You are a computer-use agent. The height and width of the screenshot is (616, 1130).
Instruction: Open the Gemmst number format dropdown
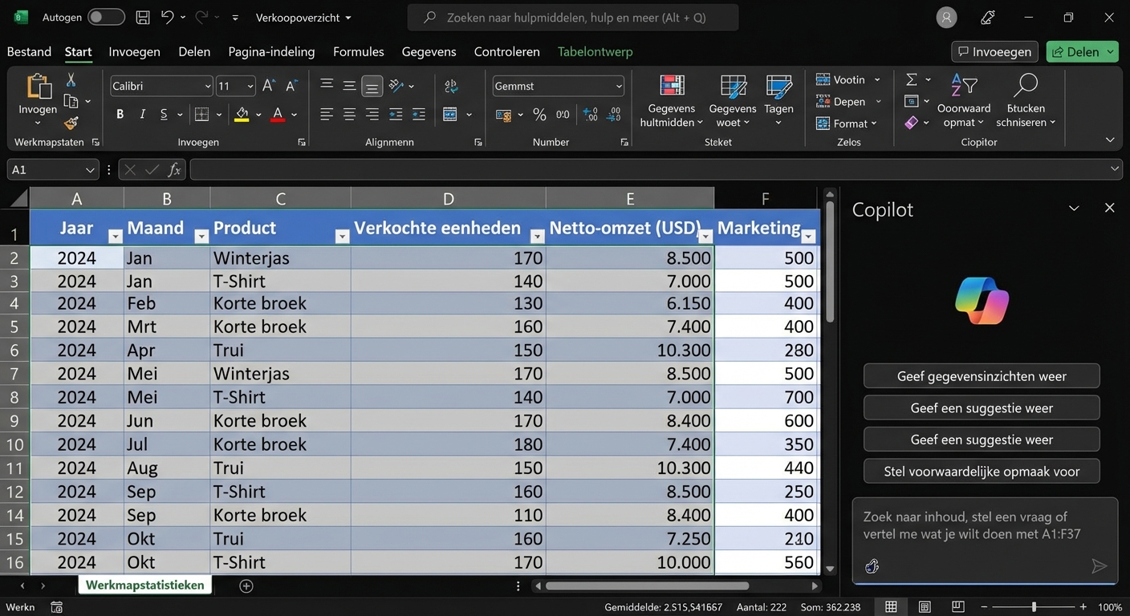(618, 86)
